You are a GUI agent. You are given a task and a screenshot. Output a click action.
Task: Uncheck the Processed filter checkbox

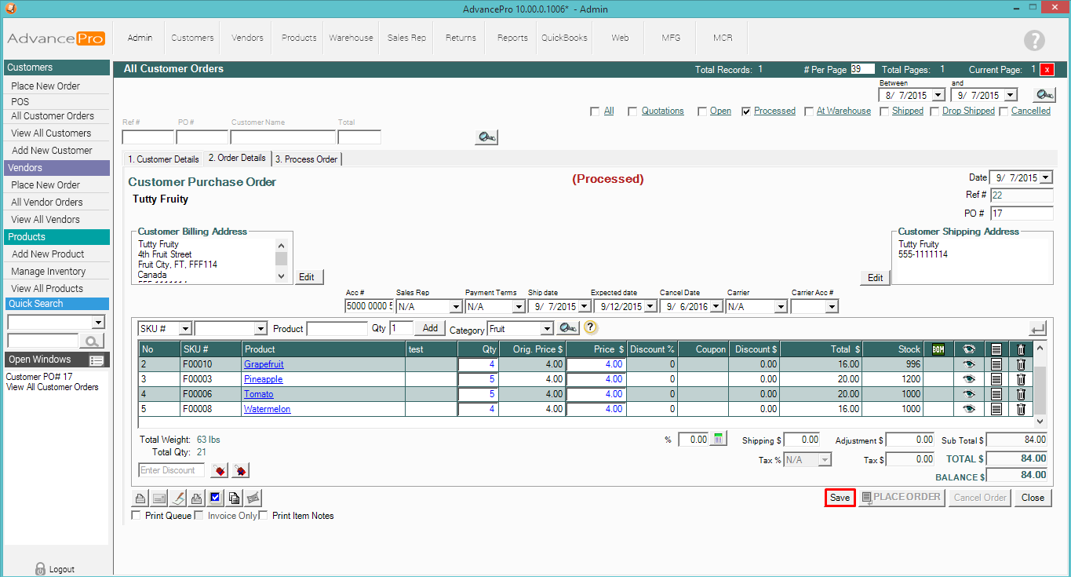coord(746,111)
